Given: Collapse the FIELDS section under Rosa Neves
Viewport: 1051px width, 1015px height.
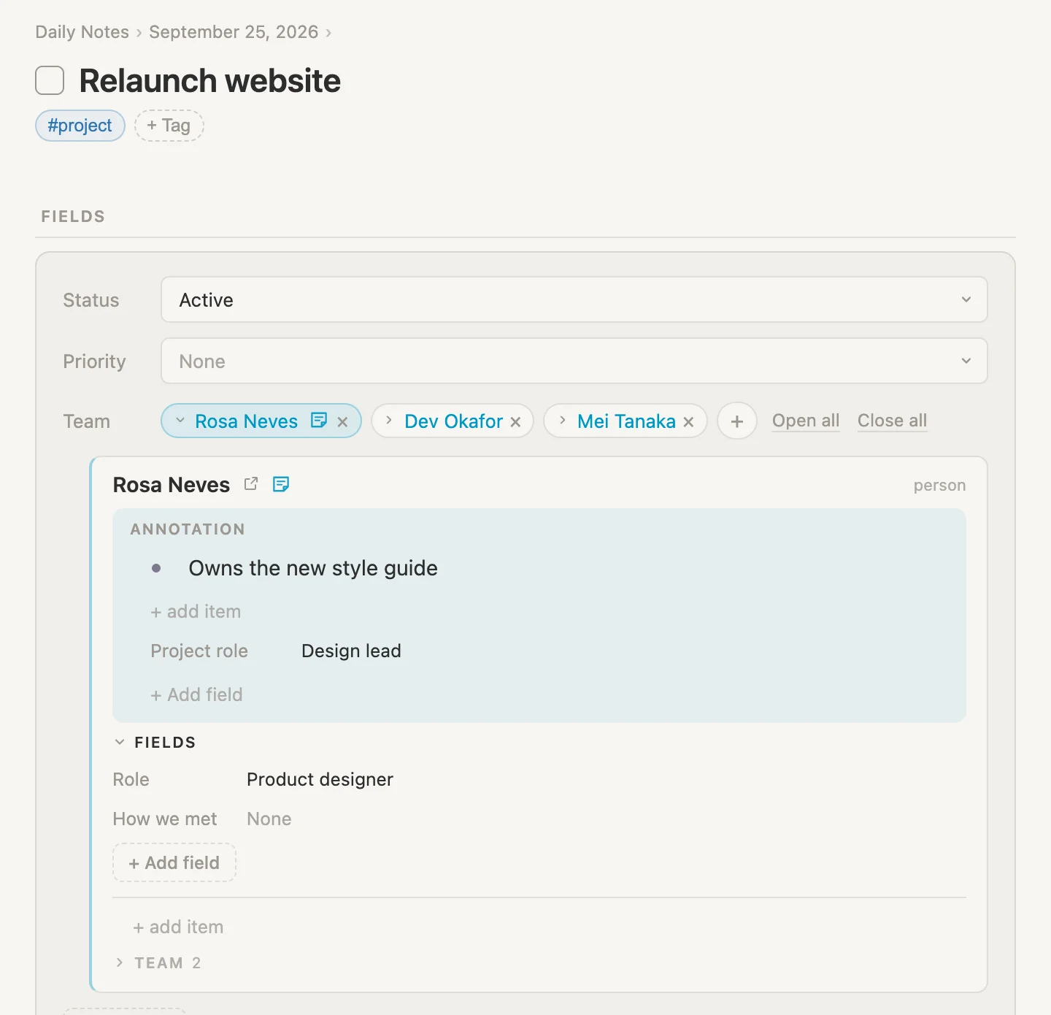Looking at the screenshot, I should 120,742.
